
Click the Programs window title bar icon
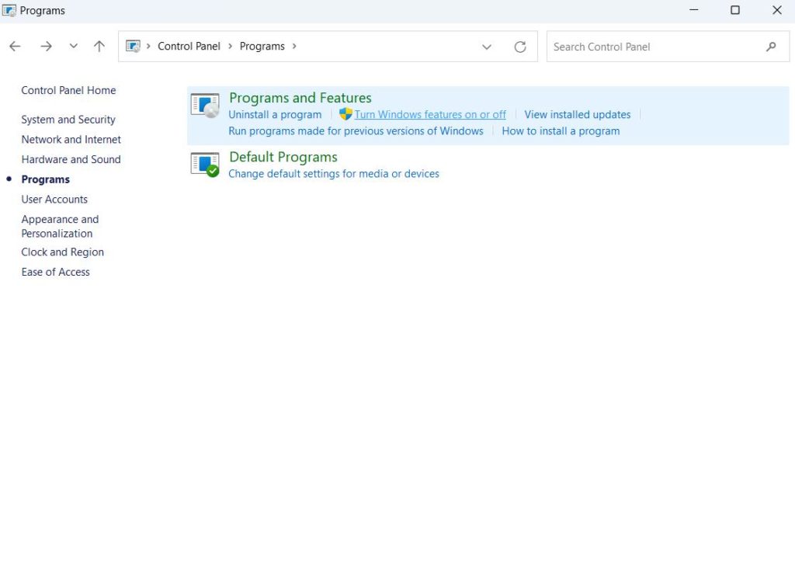(9, 10)
